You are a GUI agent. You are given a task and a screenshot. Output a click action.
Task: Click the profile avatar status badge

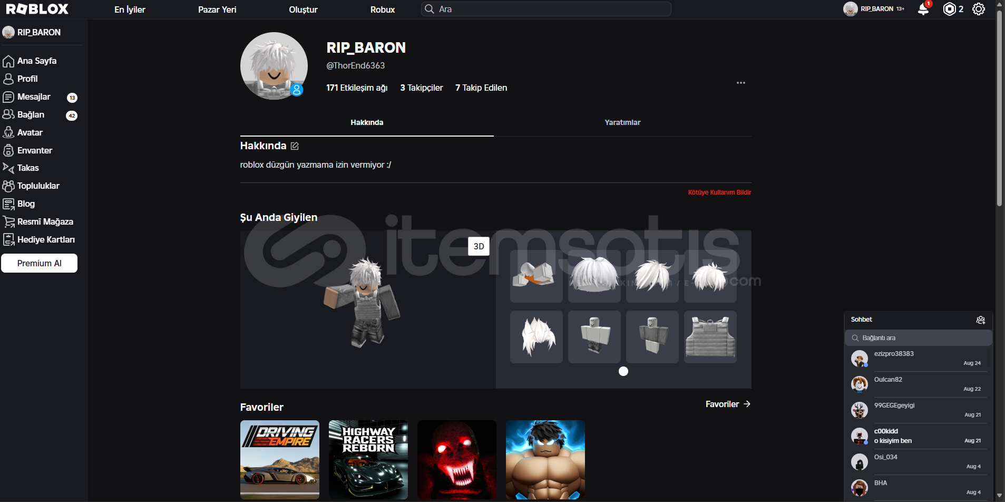(x=297, y=90)
